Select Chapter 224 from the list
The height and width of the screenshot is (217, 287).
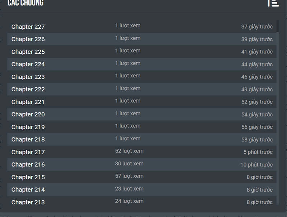point(28,64)
